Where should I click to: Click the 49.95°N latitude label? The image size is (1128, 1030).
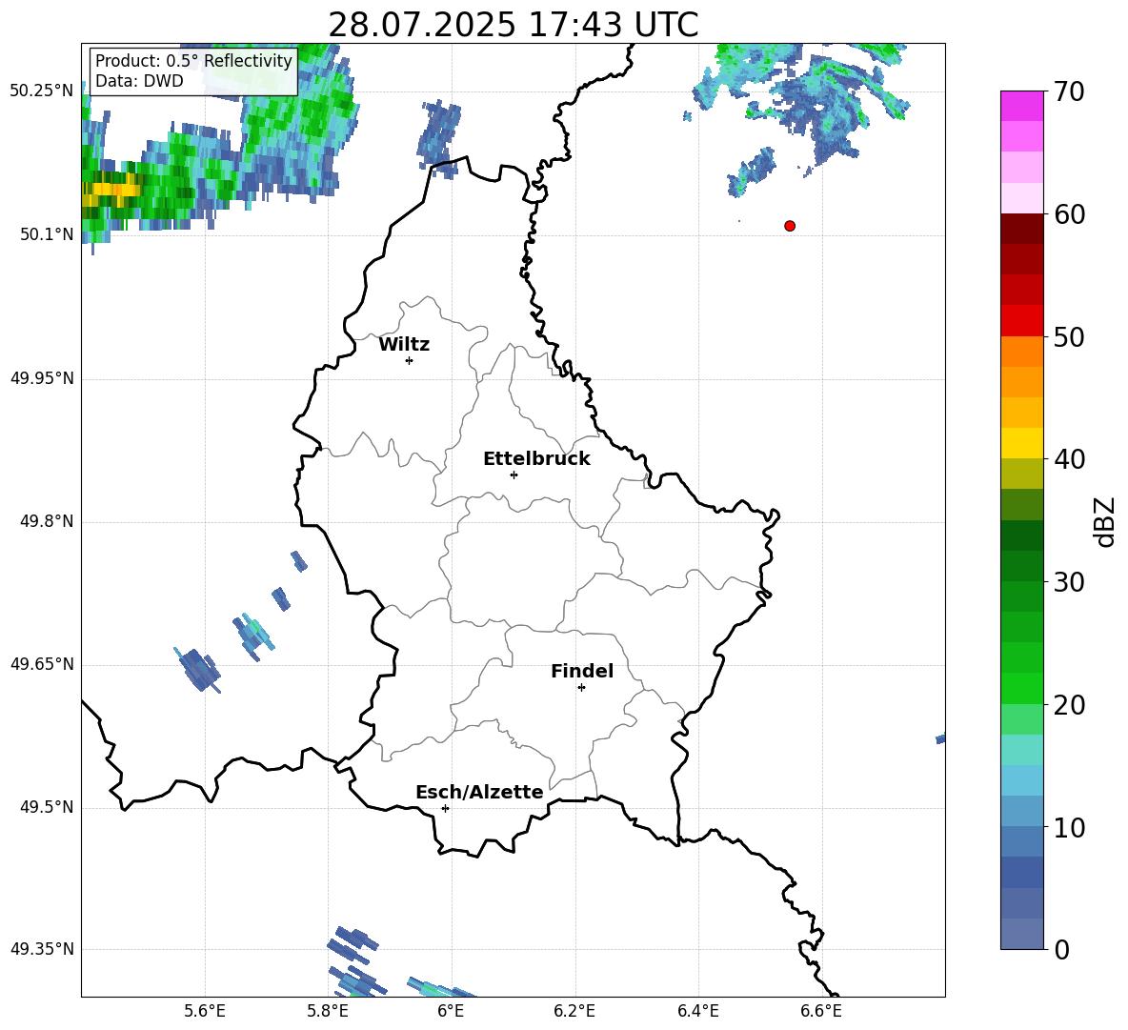[x=42, y=378]
